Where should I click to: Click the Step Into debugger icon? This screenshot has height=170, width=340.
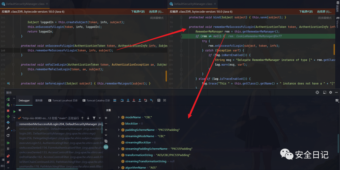(x=128, y=101)
